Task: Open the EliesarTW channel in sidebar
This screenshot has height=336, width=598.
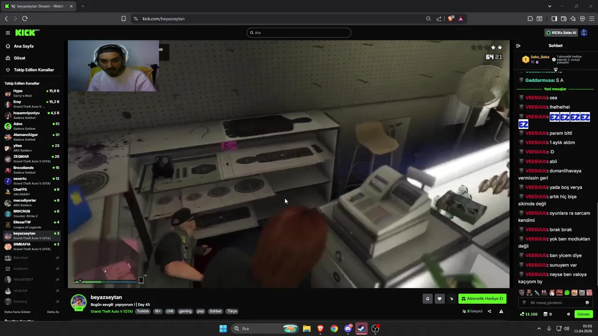Action: point(32,224)
